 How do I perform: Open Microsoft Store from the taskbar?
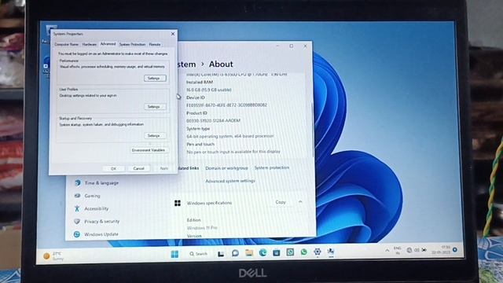(x=276, y=252)
